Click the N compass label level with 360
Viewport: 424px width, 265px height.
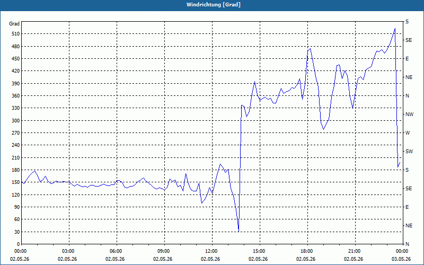click(408, 96)
